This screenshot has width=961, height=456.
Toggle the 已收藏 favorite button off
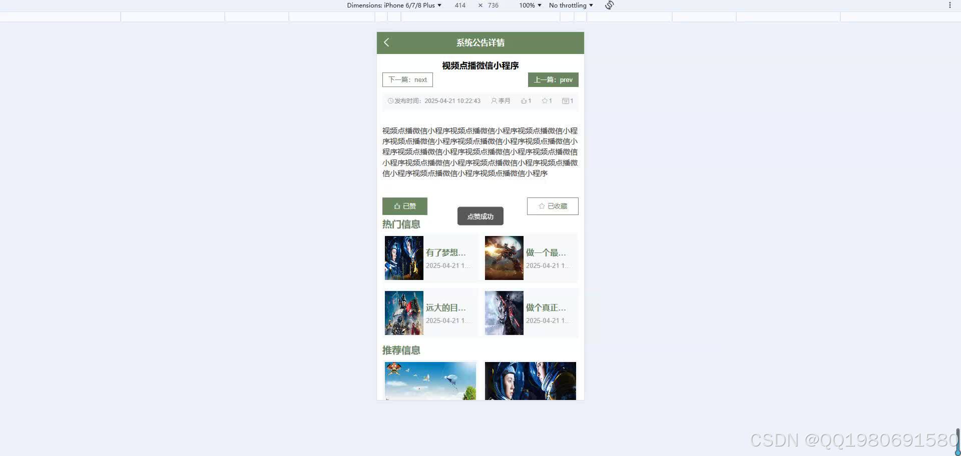pos(553,206)
